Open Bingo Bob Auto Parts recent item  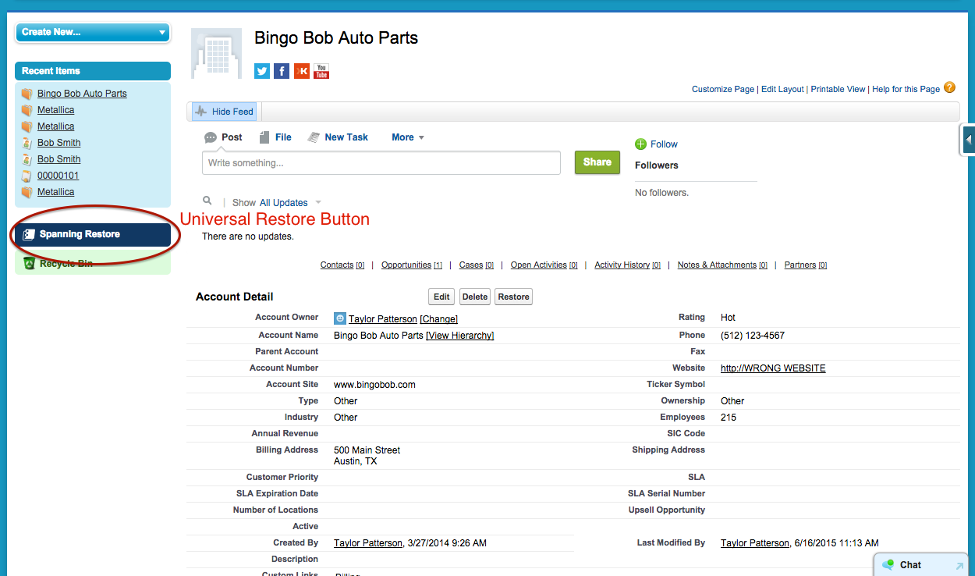82,94
